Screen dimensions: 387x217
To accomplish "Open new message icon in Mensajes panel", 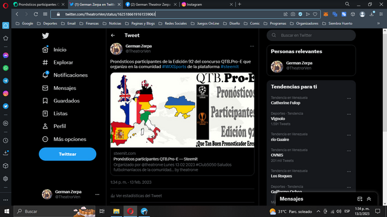I will point(360,199).
